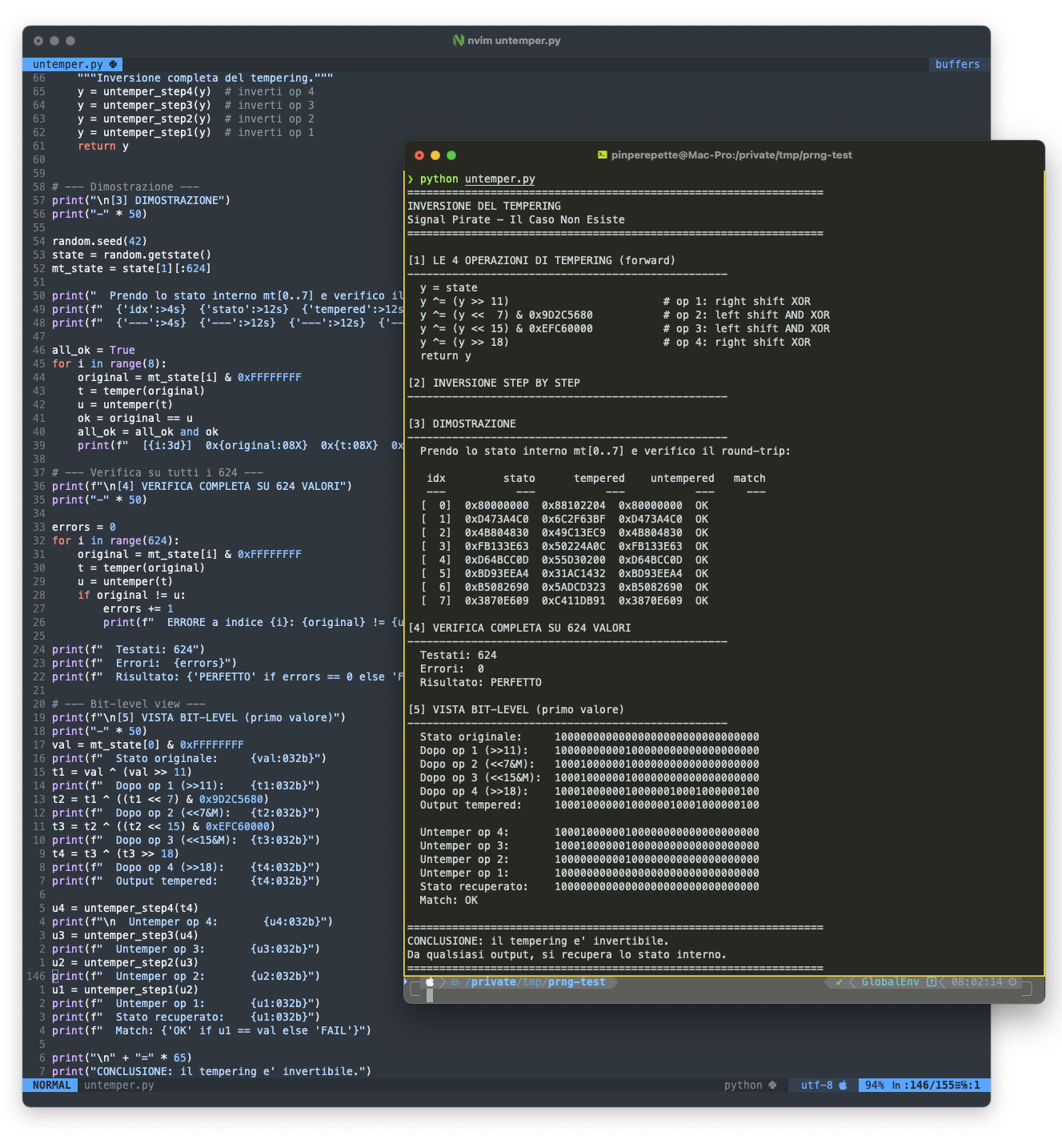This screenshot has height=1136, width=1062.
Task: Click the green checkmark in the prompt bar
Action: click(x=839, y=982)
